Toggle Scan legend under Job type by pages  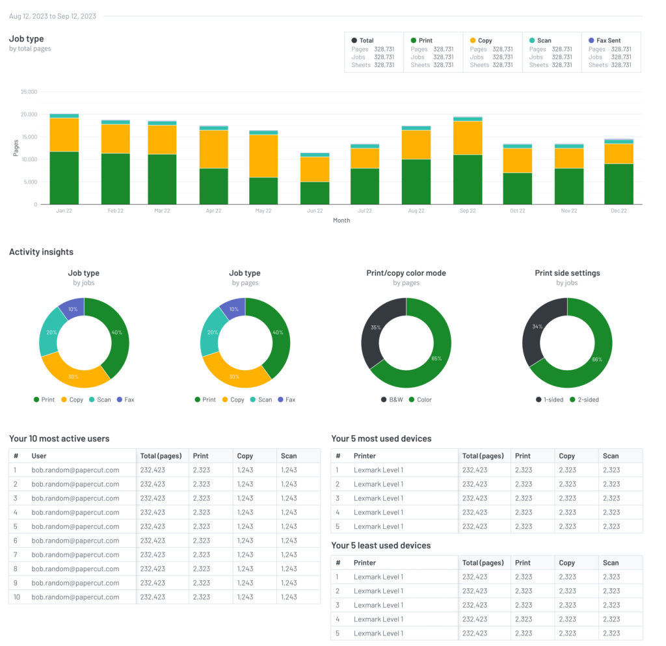(x=260, y=399)
